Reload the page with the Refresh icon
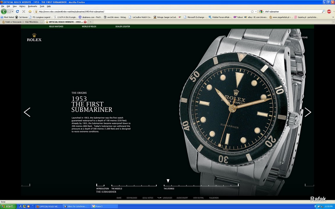335x209 pixels. tap(17, 12)
